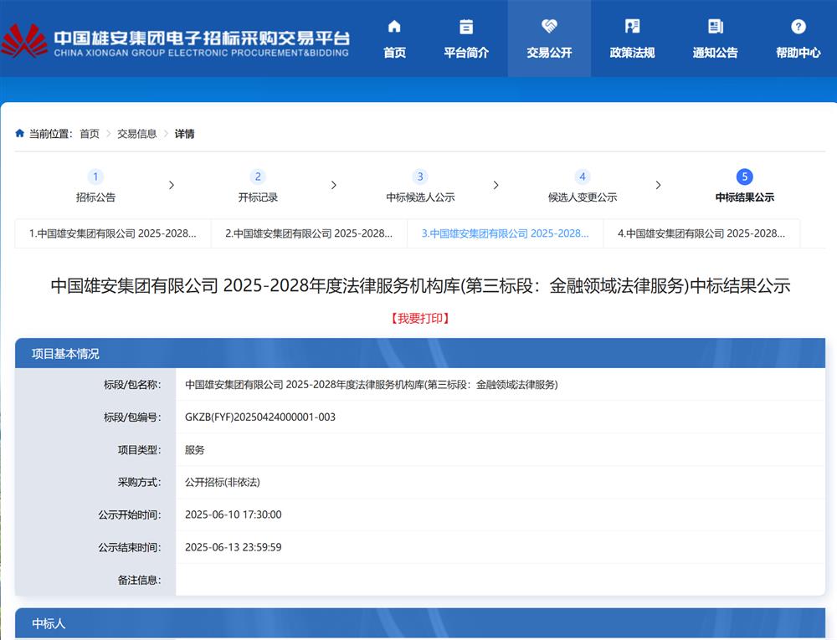Select the package number GKZB(FYF)20250424000001-003

260,417
